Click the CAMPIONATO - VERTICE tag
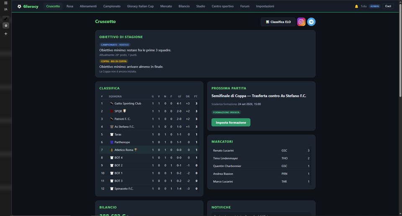This screenshot has height=216, width=402. click(115, 45)
